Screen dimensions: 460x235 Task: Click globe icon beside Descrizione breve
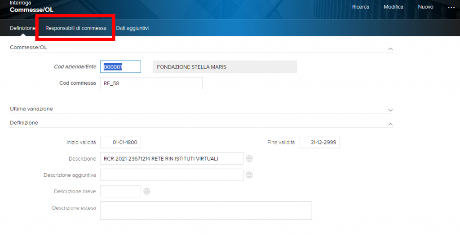point(146,191)
